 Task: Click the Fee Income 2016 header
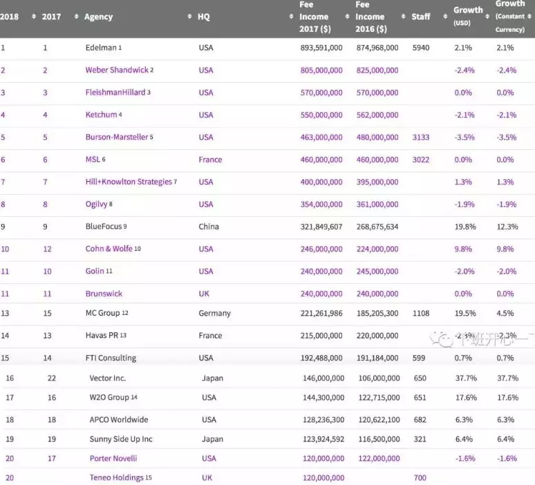click(x=371, y=17)
